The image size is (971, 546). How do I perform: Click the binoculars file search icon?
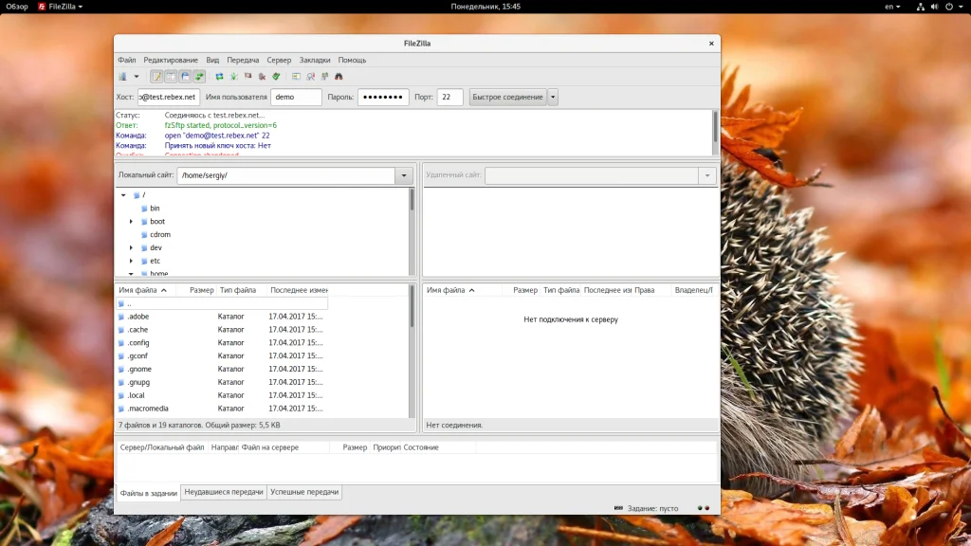pos(339,77)
